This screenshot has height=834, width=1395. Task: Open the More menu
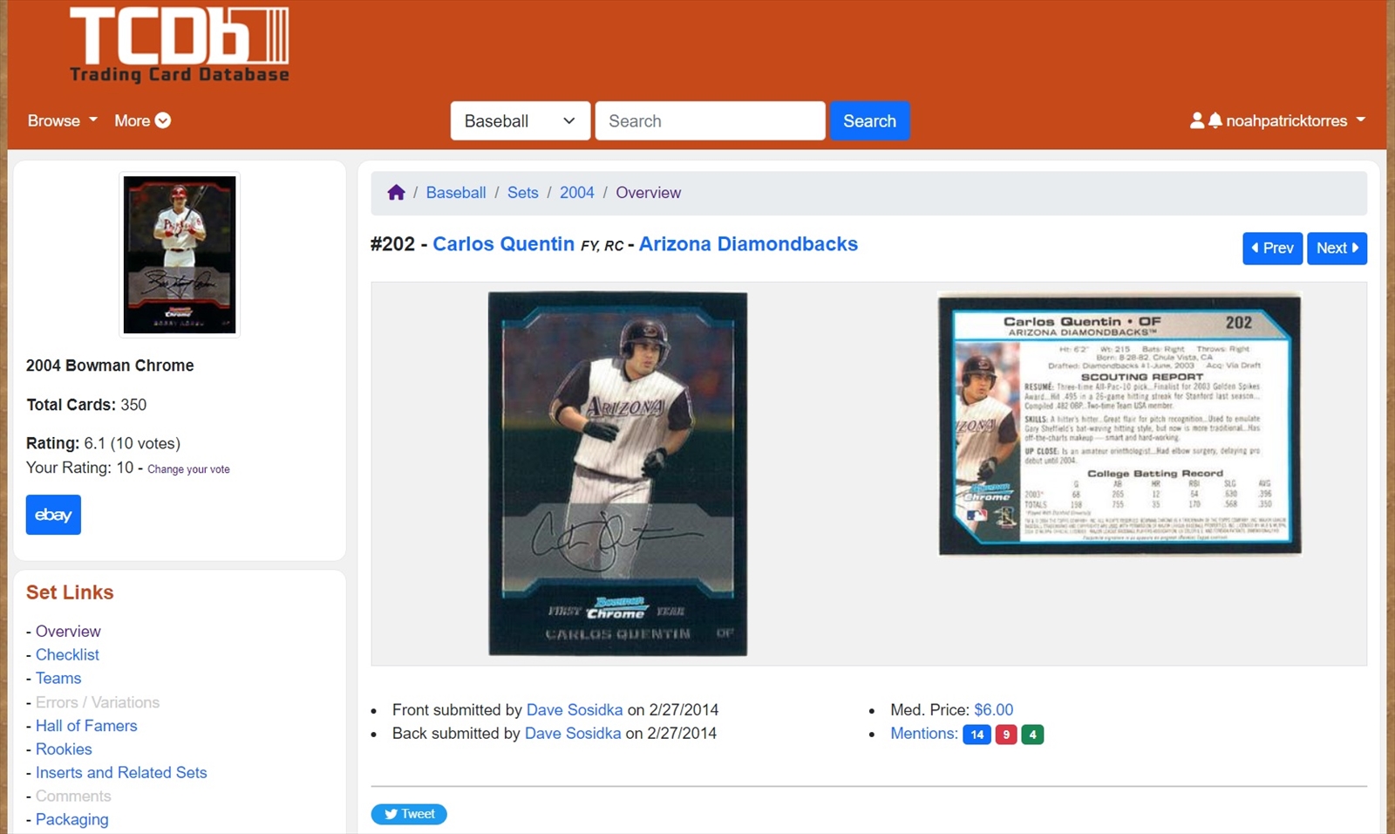(x=142, y=120)
